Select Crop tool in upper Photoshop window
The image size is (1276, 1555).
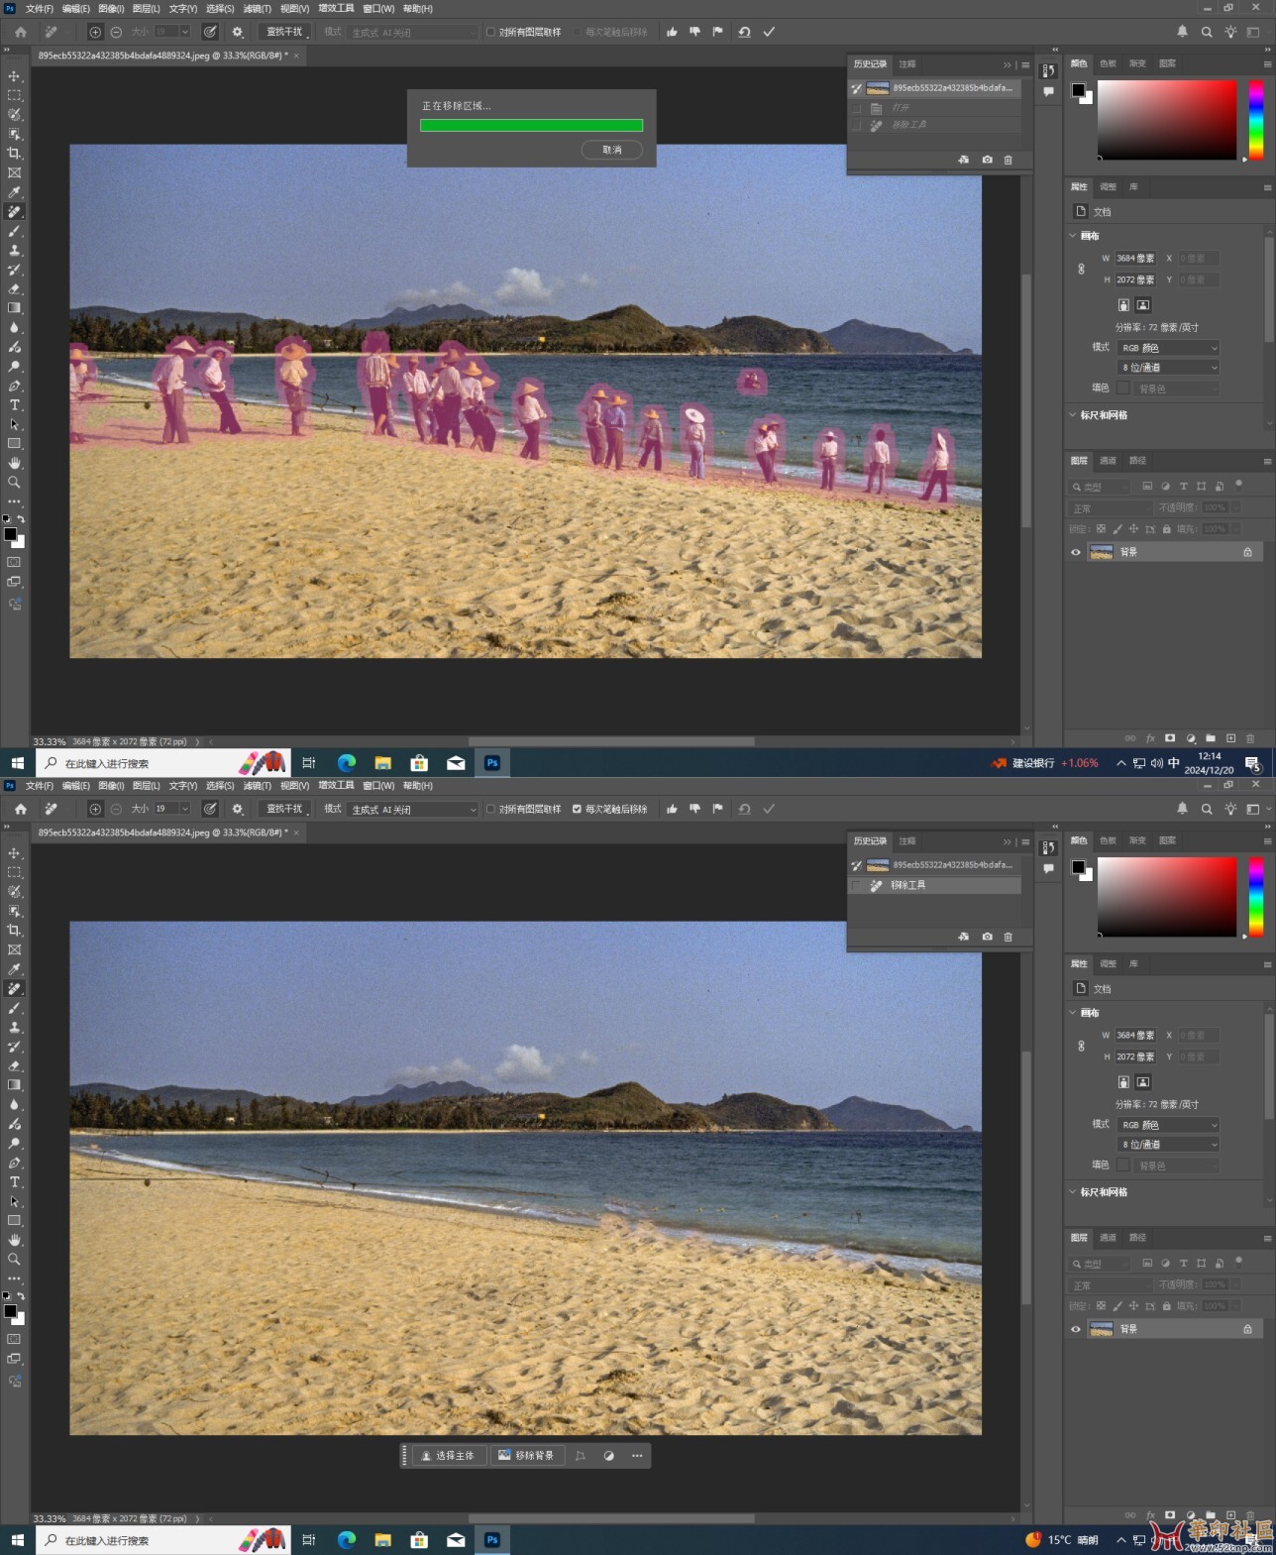coord(14,154)
